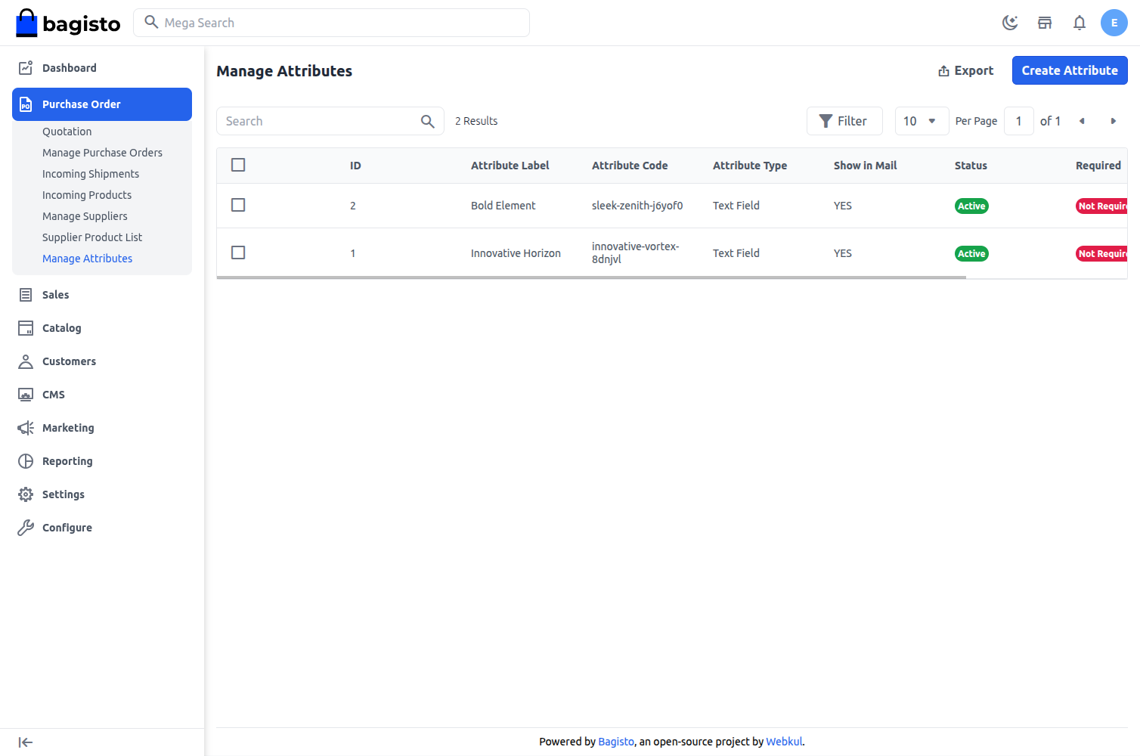Check the select-all checkbox in the grid header
Screen dimensions: 1140x756
[238, 164]
